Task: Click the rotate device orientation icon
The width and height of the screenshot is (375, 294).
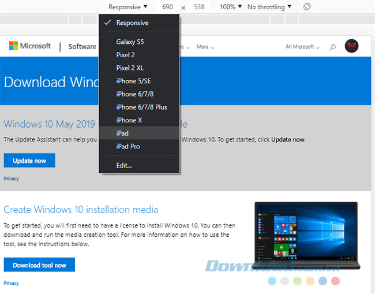Action: (307, 7)
